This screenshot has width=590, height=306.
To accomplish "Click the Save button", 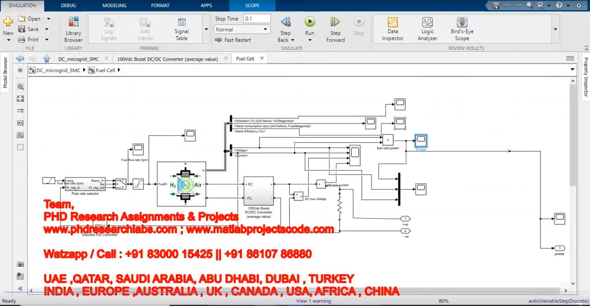I will (29, 29).
